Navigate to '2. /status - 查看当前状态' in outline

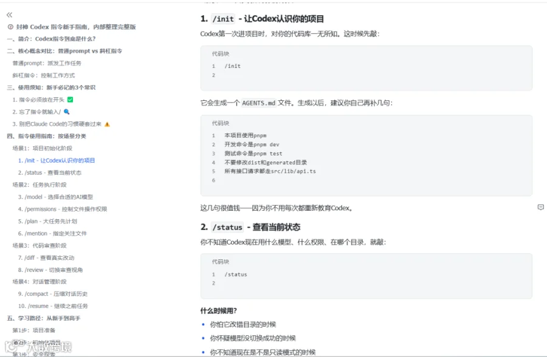tap(50, 172)
